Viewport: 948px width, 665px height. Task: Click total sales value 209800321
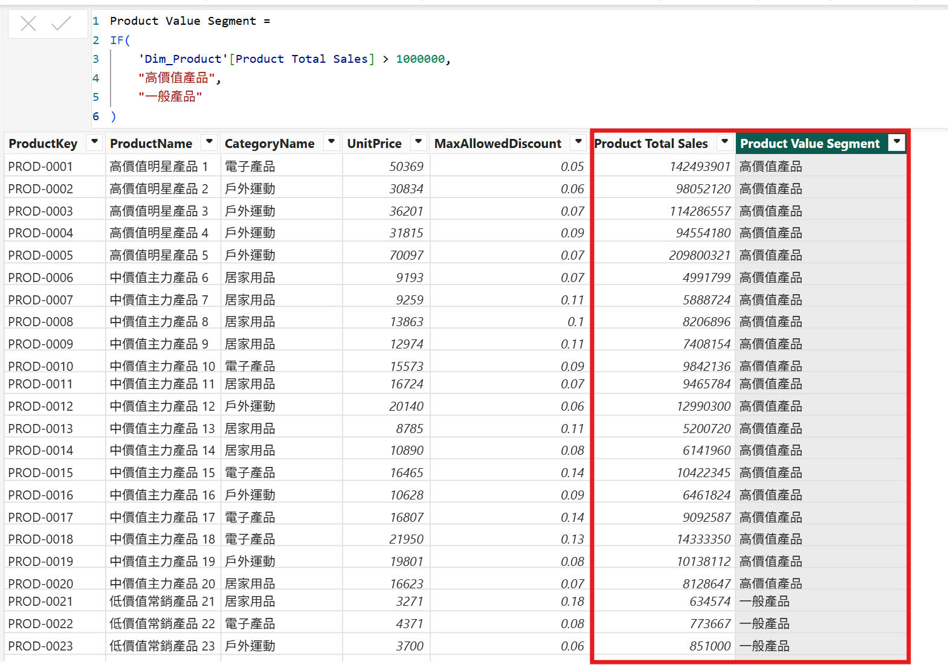[x=700, y=255]
